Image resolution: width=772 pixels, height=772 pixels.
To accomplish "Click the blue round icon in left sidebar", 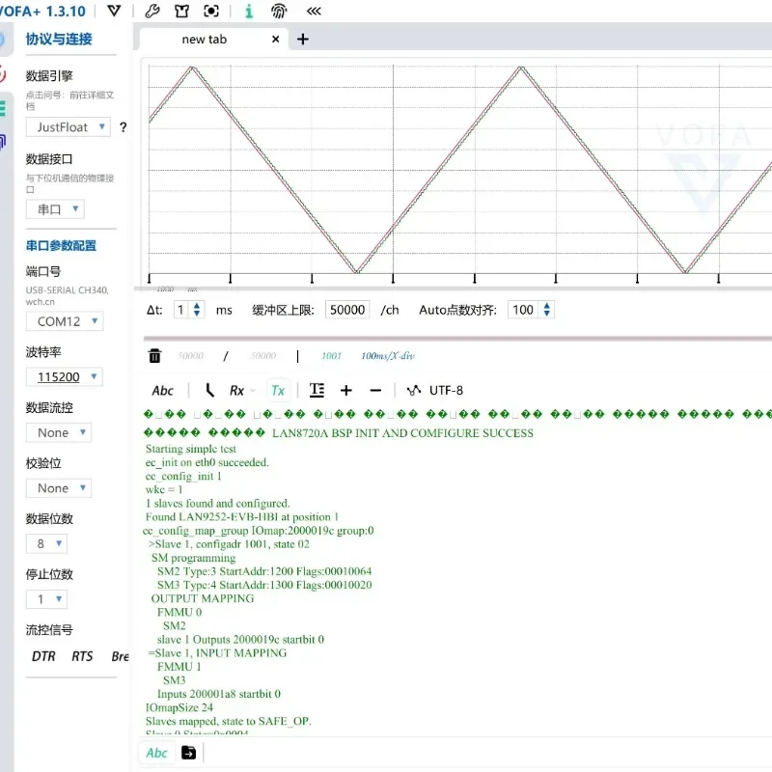I will pyautogui.click(x=3, y=40).
